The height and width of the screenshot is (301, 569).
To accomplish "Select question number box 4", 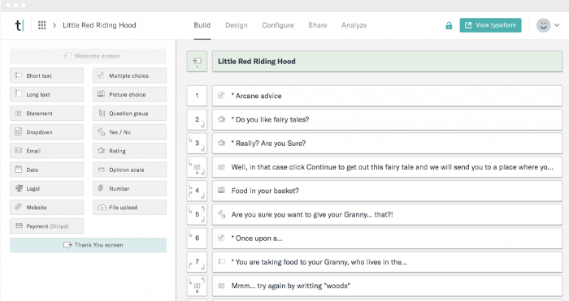I will click(x=197, y=191).
